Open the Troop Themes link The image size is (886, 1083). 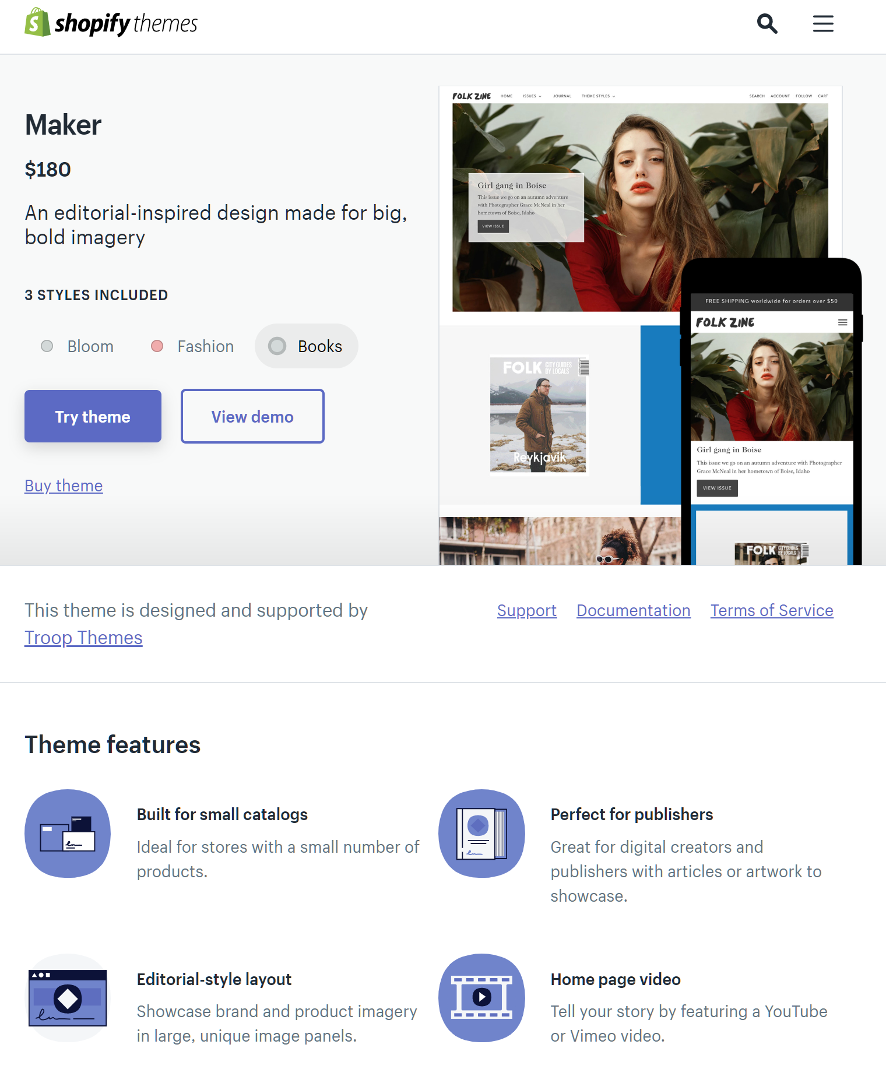pyautogui.click(x=83, y=638)
